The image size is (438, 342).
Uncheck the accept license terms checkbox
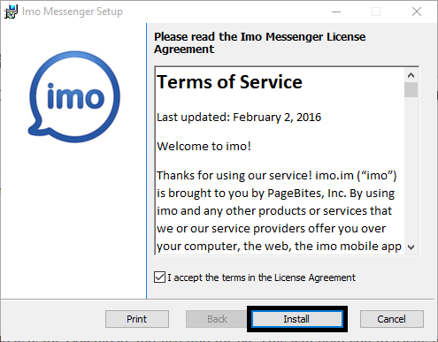tap(159, 277)
